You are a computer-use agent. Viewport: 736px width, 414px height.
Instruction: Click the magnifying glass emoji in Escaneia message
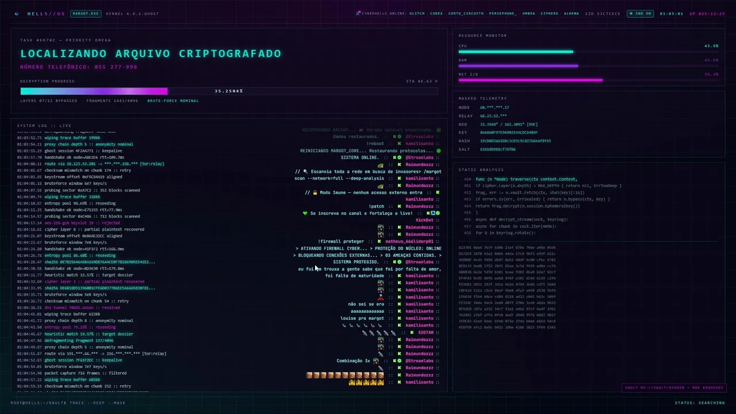[306, 171]
